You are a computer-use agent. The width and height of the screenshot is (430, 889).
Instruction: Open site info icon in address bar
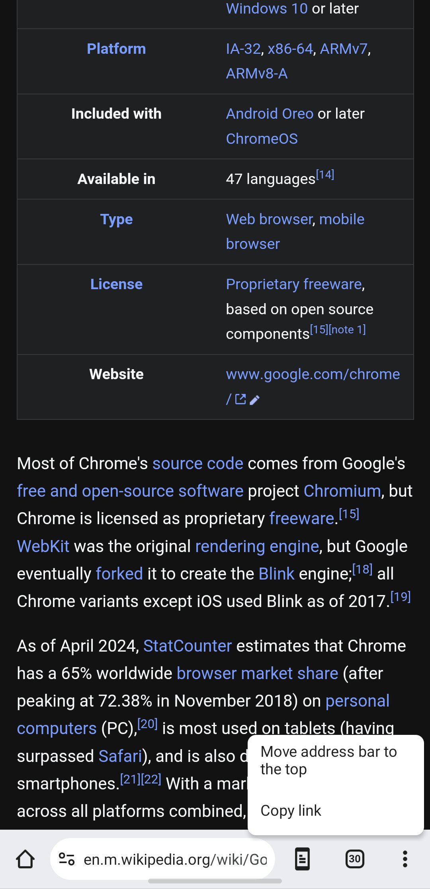click(x=66, y=859)
